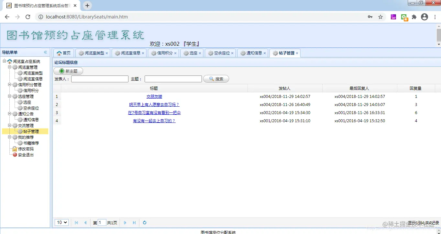Bookmark this page with the star icon
The image size is (441, 234).
[380, 17]
